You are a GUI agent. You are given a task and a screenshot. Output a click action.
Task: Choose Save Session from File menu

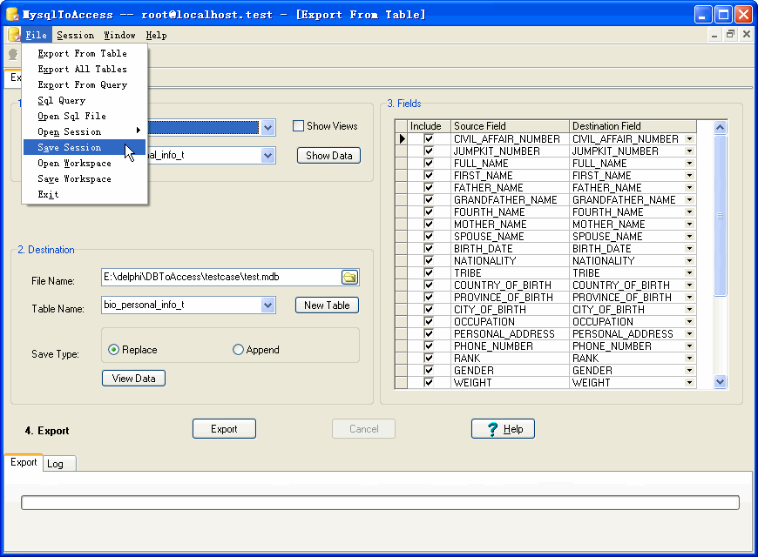click(x=85, y=147)
